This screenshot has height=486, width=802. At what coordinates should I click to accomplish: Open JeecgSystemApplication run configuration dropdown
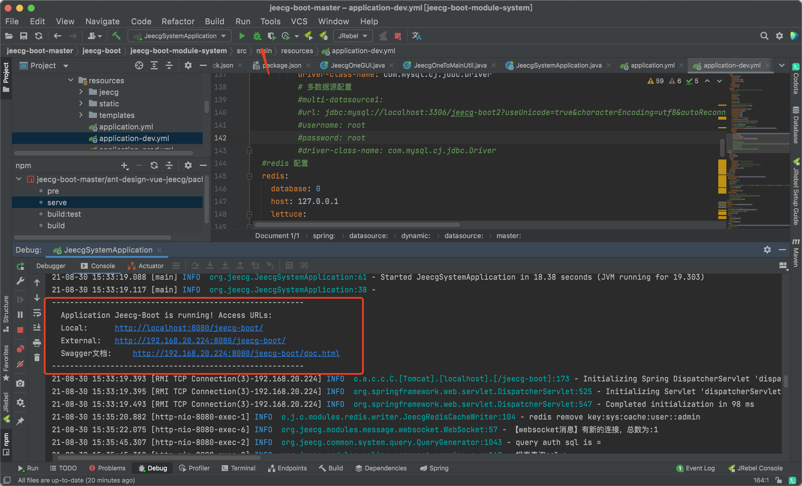point(180,36)
